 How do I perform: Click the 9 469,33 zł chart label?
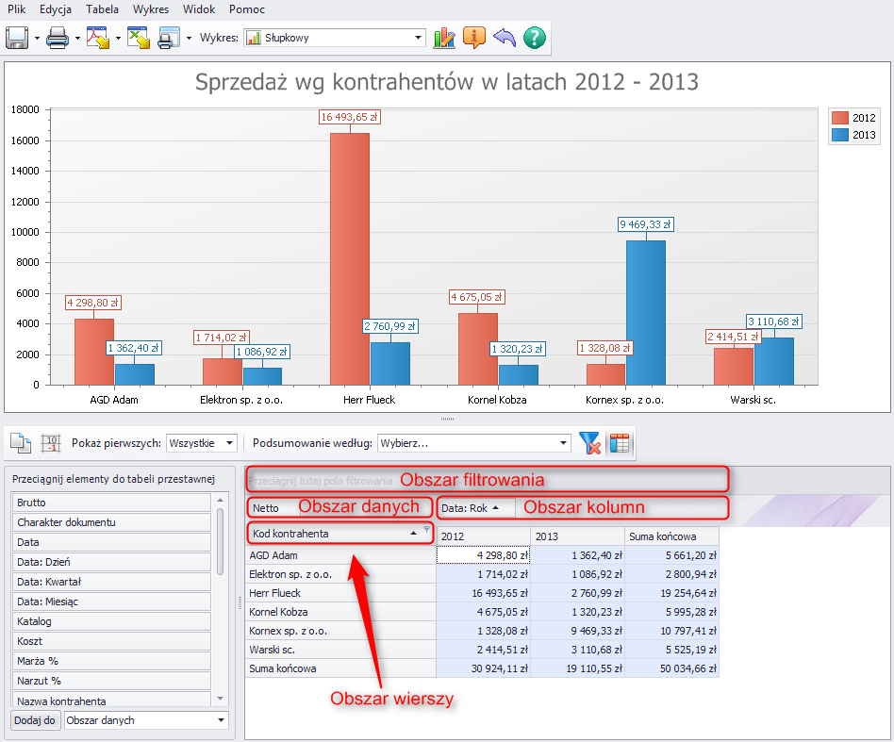point(646,224)
